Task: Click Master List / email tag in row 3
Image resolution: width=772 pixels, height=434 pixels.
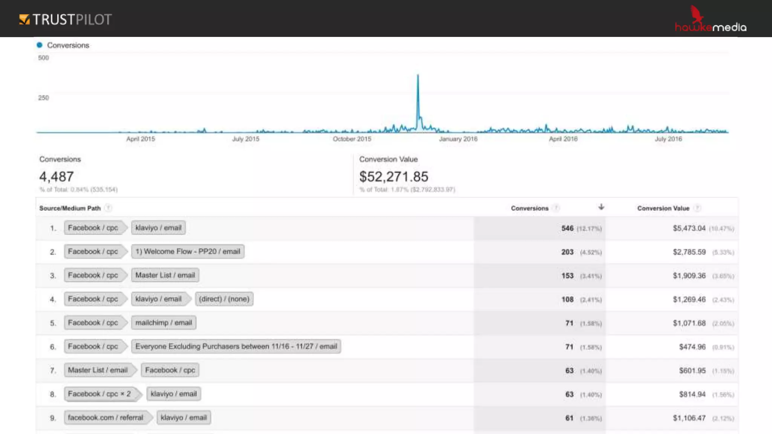Action: coord(165,275)
